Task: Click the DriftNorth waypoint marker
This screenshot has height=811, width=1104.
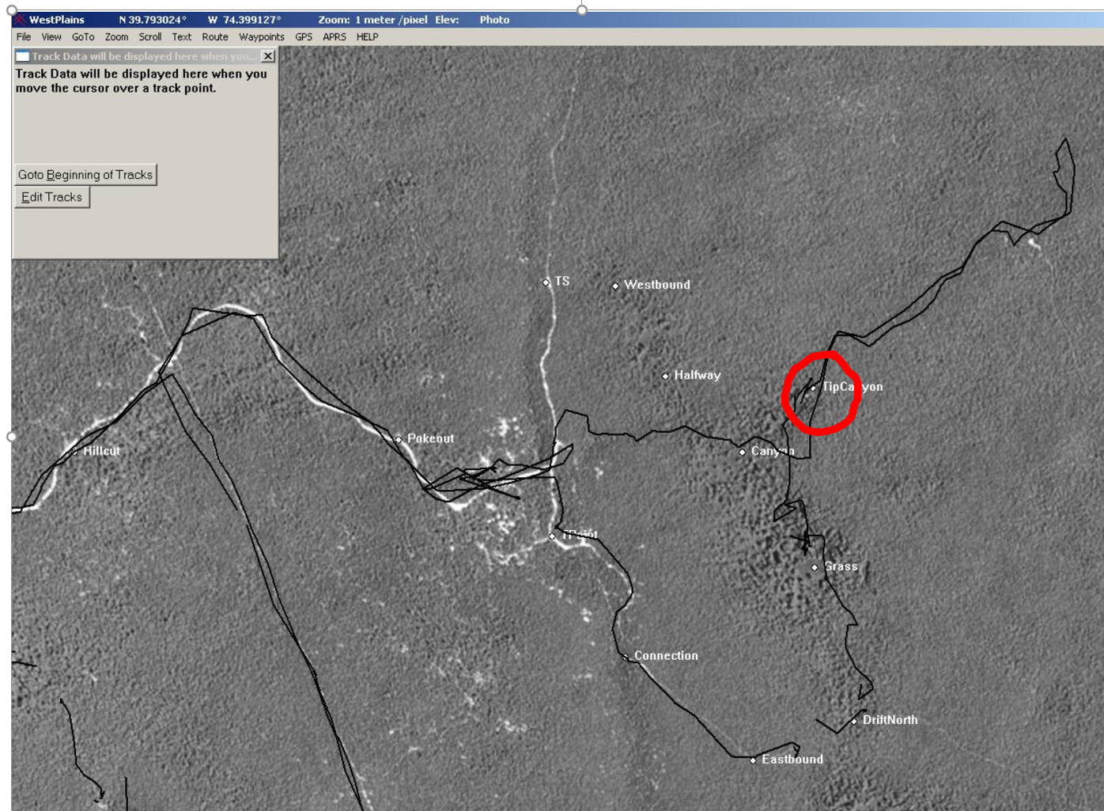Action: point(854,721)
